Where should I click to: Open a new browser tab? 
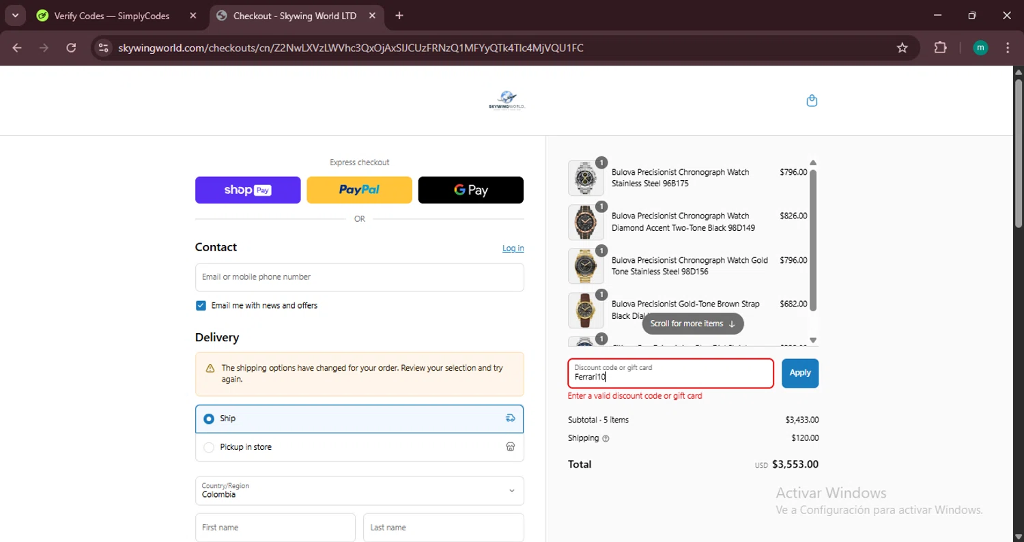point(399,16)
